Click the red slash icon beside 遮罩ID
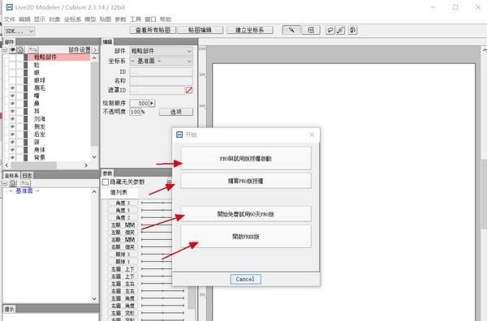Viewport: 487px width, 321px height. (x=189, y=90)
